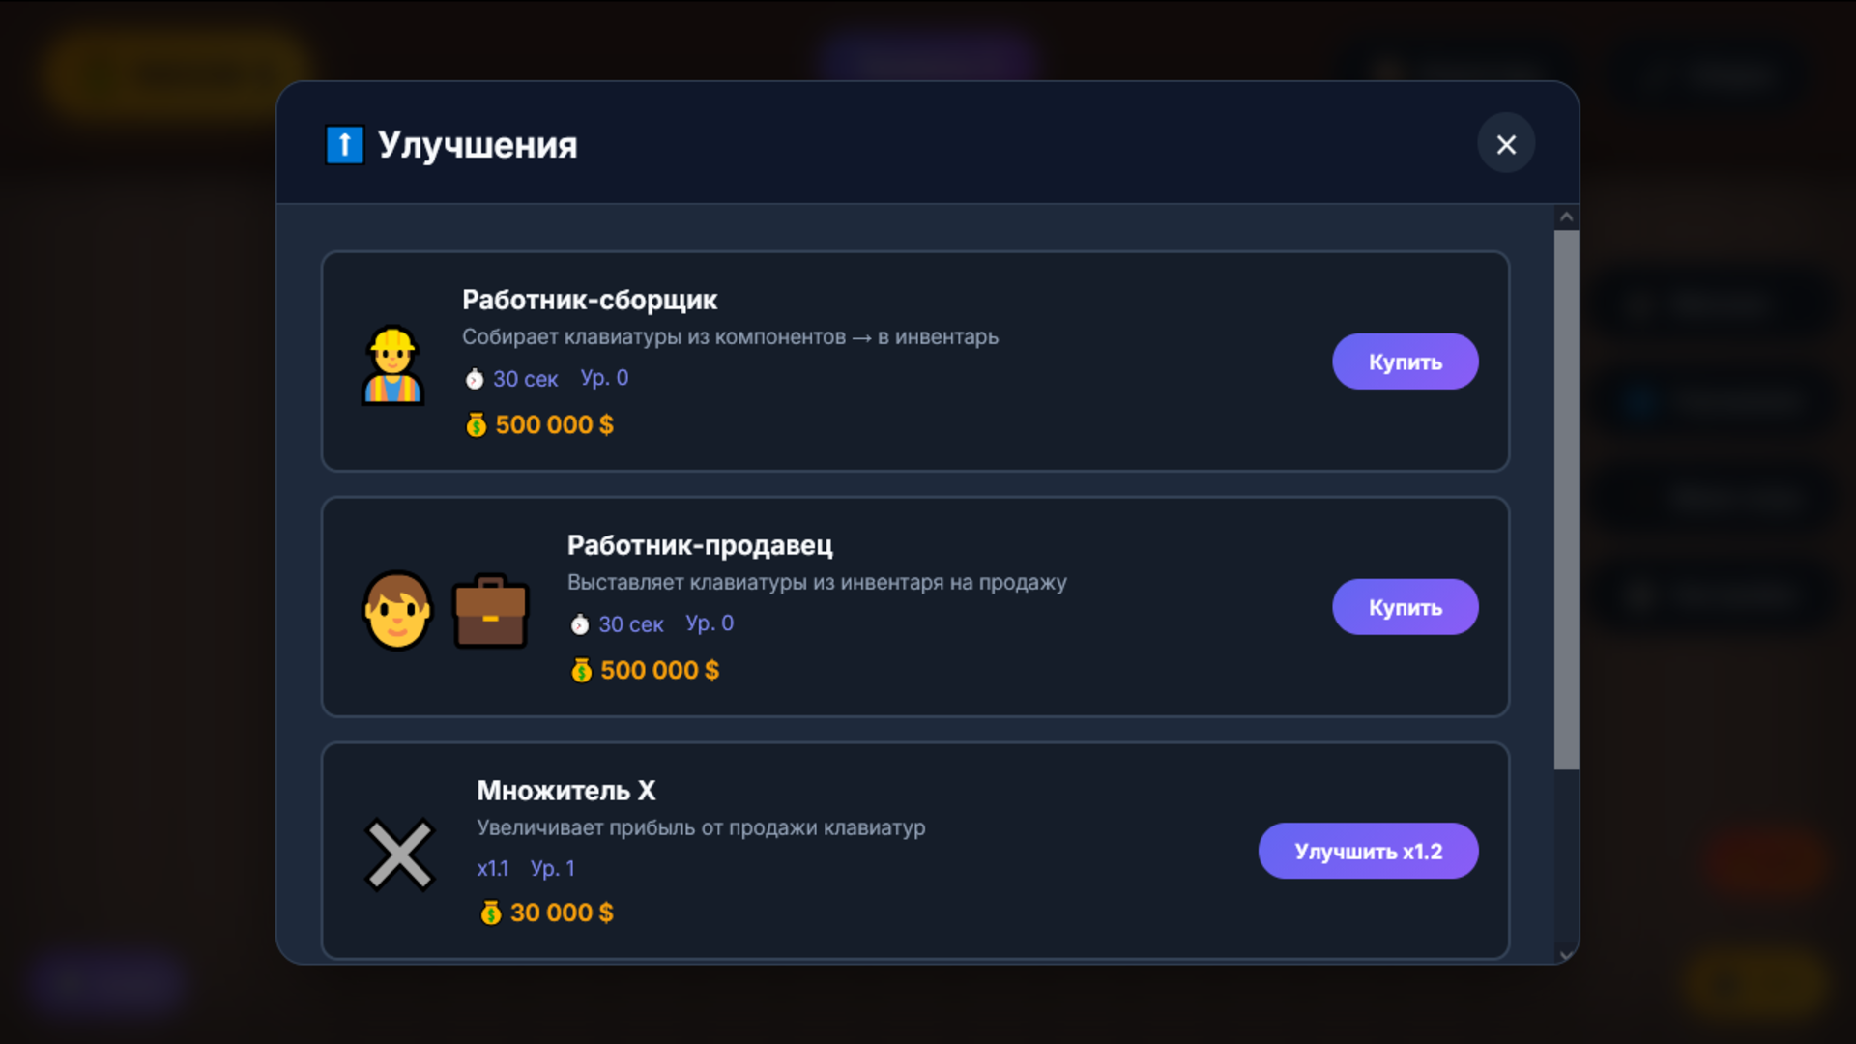Select the Работник-сборщик card
Viewport: 1856px width, 1044px height.
pos(915,362)
